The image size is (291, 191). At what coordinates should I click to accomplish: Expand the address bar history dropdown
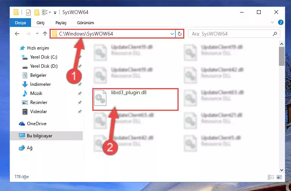coord(172,34)
